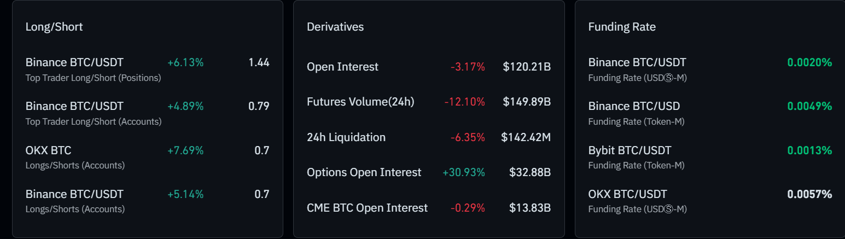Image resolution: width=845 pixels, height=239 pixels.
Task: Click the 1.44 long/short ratio value
Action: tap(259, 62)
